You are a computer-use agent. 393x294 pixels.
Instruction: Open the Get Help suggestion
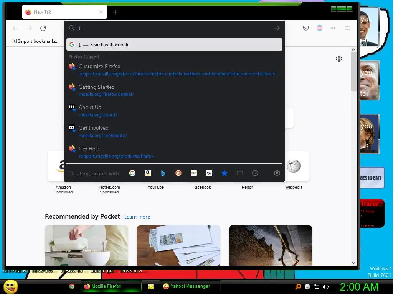coord(175,152)
